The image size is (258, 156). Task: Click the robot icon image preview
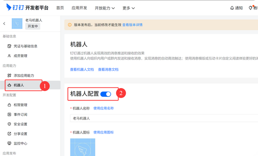tap(83, 147)
